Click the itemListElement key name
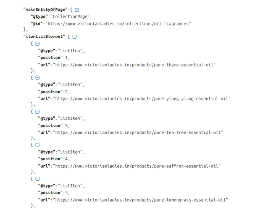Image resolution: width=262 pixels, height=215 pixels. point(44,37)
